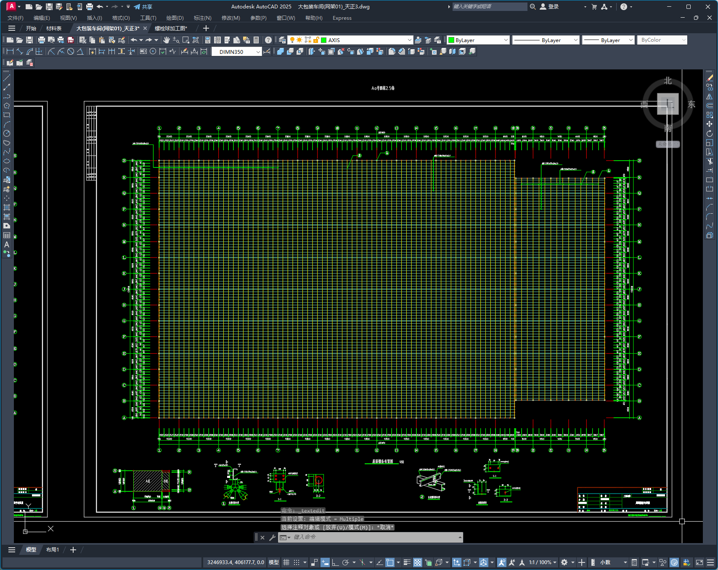The image size is (718, 570).
Task: Select the Mirror modify tool
Action: [710, 96]
